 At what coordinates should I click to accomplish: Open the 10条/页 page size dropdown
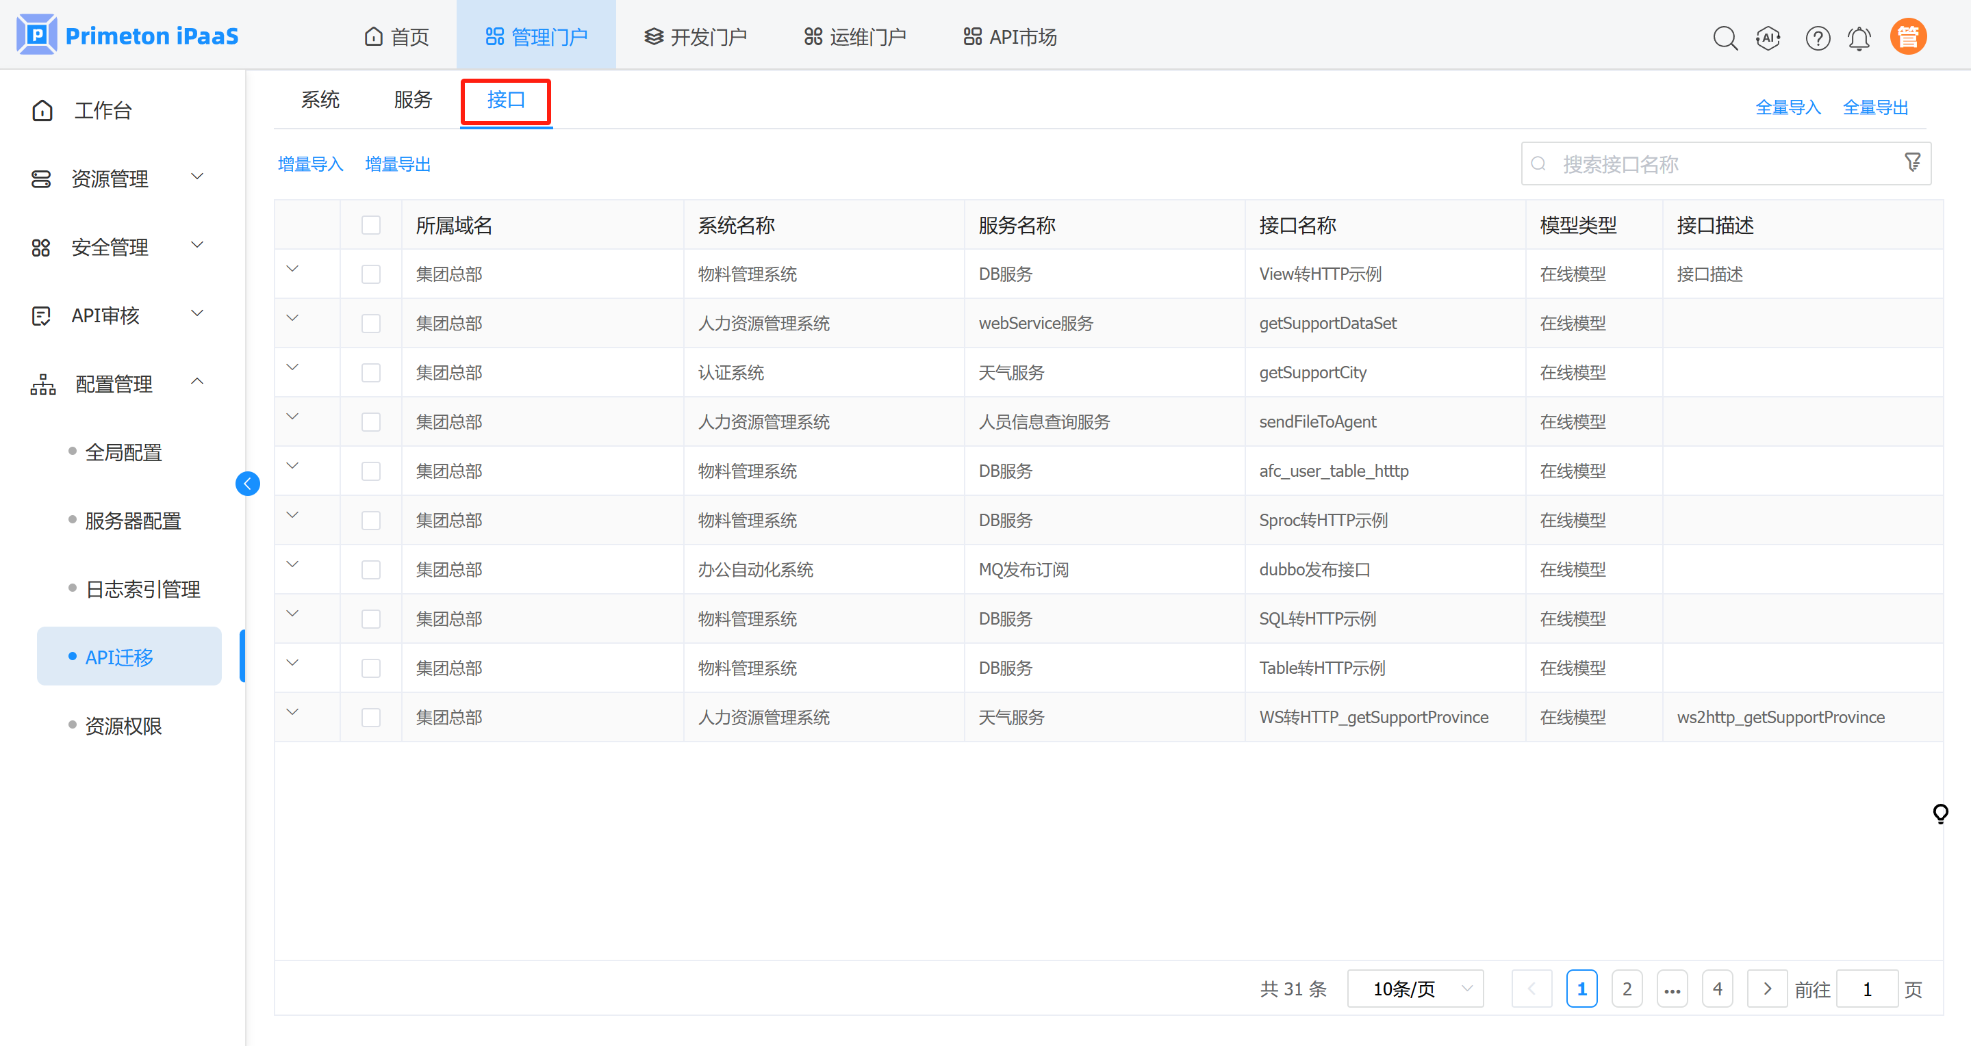pos(1416,989)
